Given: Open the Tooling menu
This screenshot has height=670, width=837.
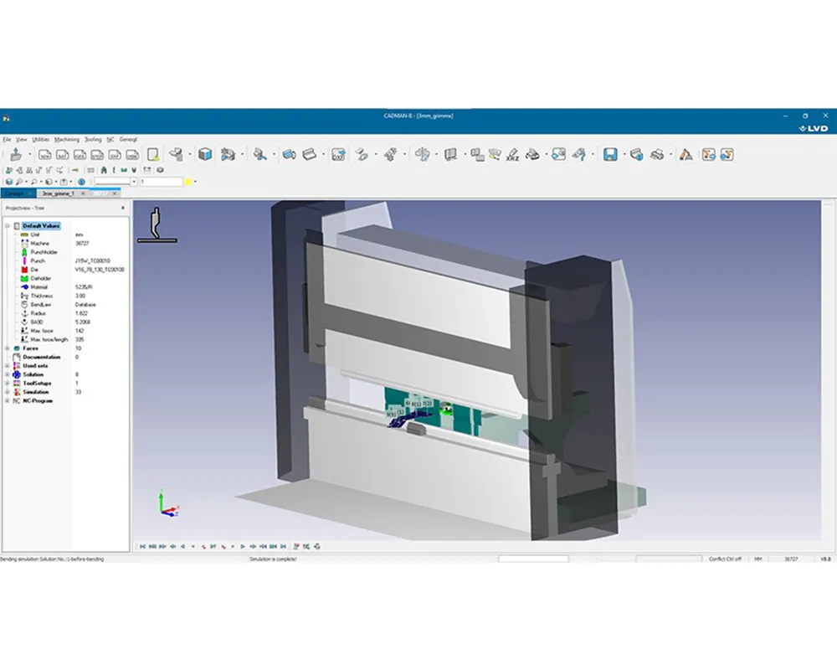Looking at the screenshot, I should coord(93,140).
